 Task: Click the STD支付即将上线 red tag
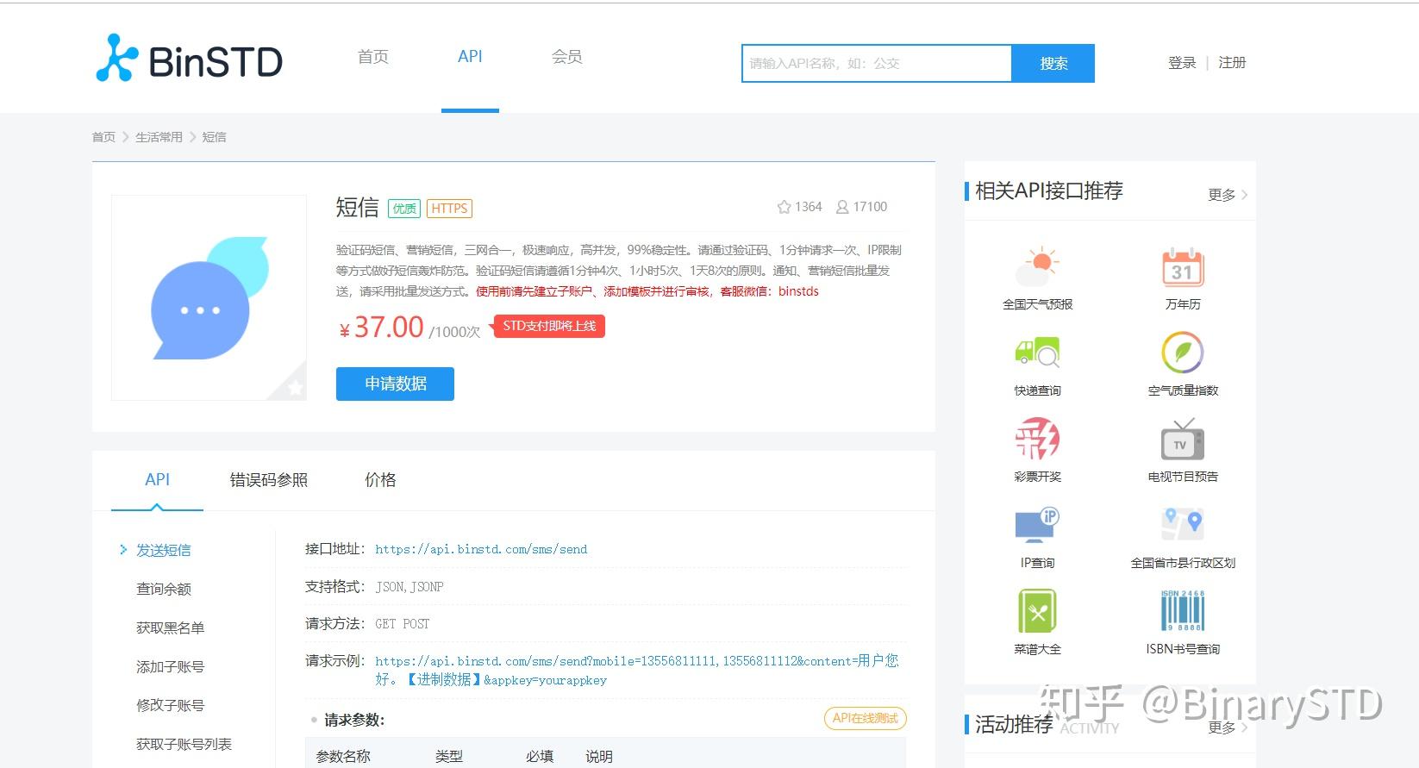(x=548, y=326)
